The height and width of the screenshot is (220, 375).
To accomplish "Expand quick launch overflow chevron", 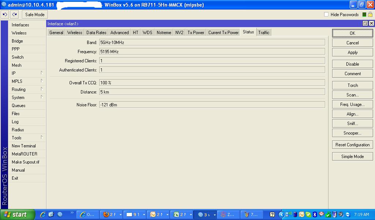I will click(72, 213).
